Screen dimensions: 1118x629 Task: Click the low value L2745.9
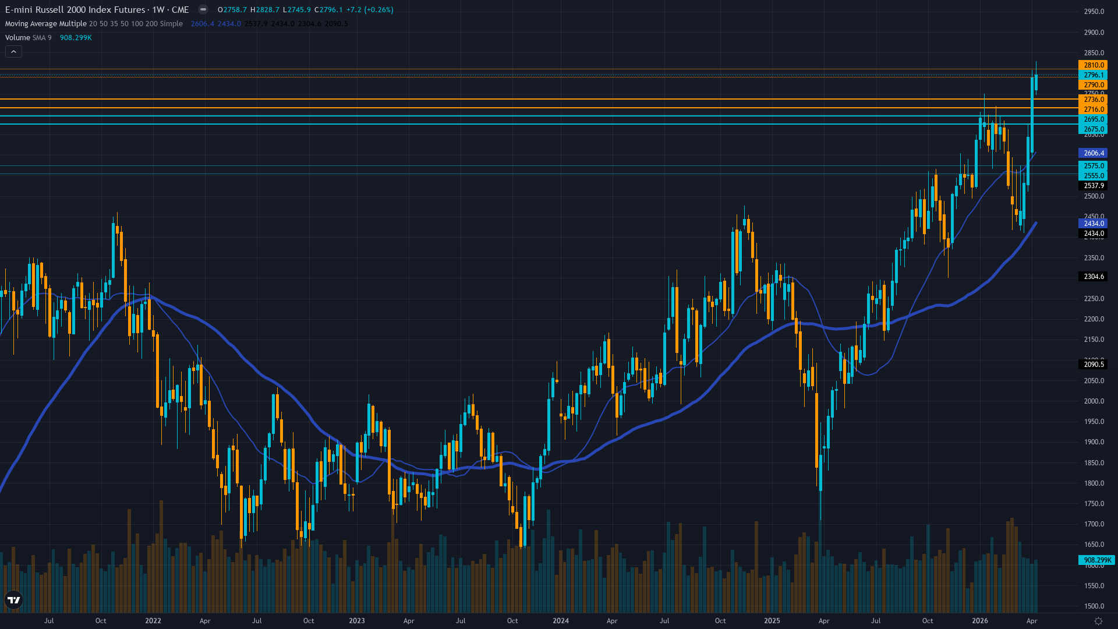click(x=297, y=10)
